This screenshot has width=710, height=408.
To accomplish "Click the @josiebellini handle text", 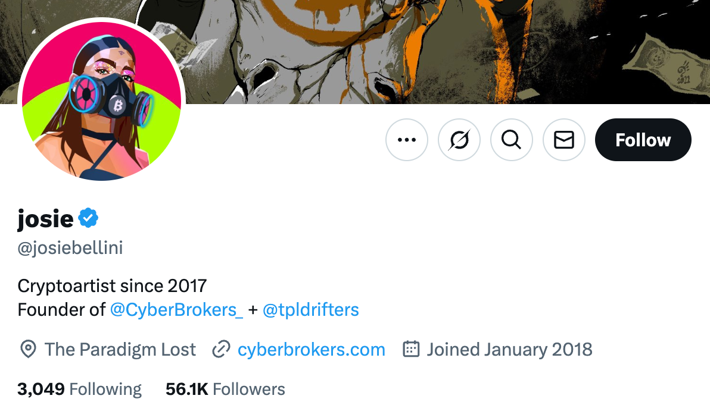I will pos(70,248).
